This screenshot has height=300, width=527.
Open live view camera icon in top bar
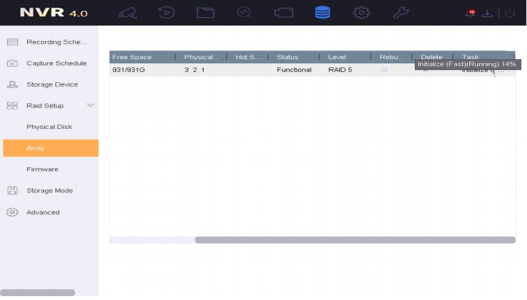128,12
